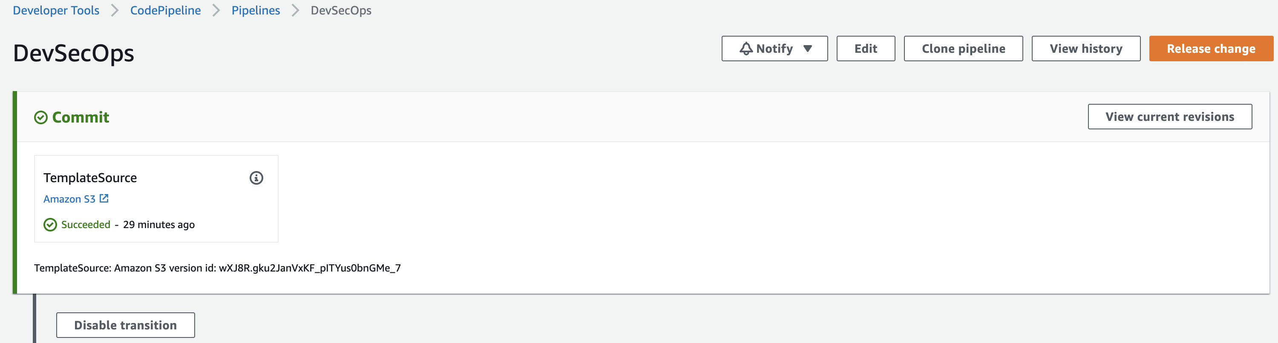Screen dimensions: 1278x343
Task: Click the bell icon in Notify button
Action: point(745,49)
